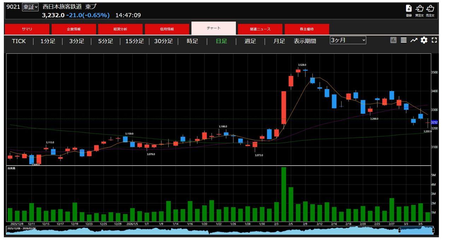Switch to the 5分足 interval
Image resolution: width=452 pixels, height=247 pixels.
pos(106,41)
